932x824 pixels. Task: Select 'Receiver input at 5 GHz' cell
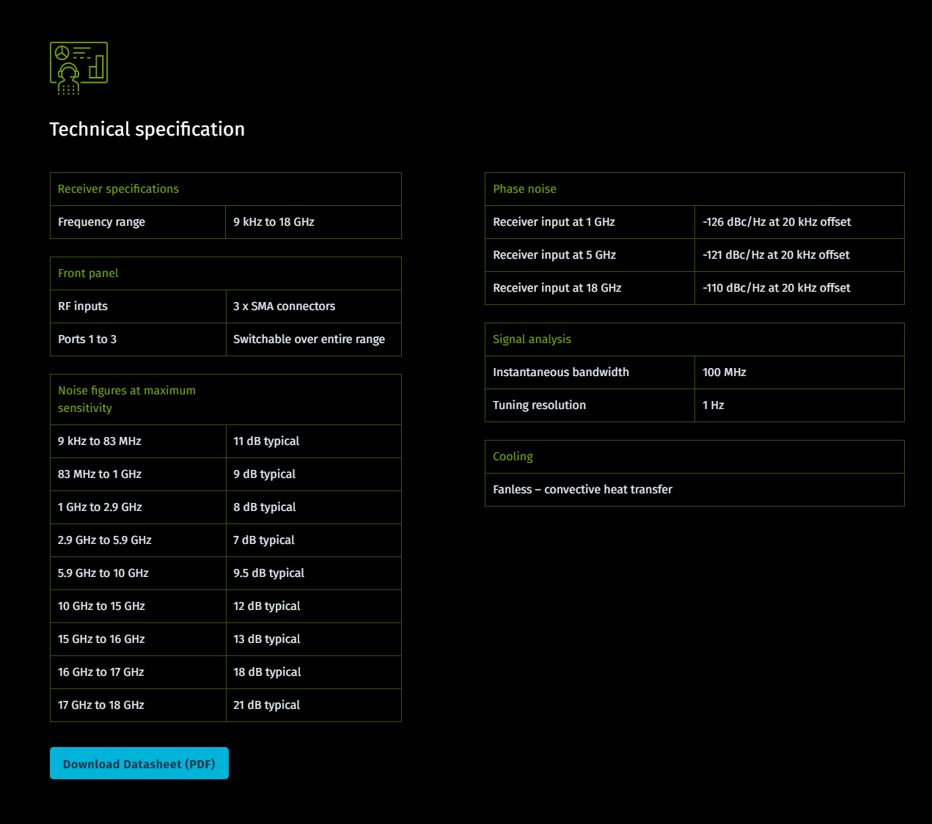click(x=590, y=255)
